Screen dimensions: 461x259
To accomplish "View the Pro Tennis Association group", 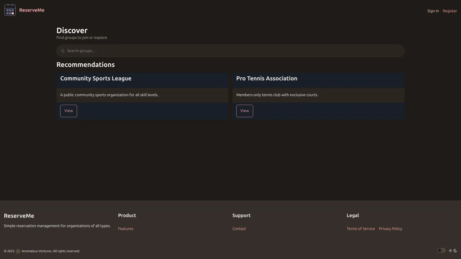I will tap(245, 111).
